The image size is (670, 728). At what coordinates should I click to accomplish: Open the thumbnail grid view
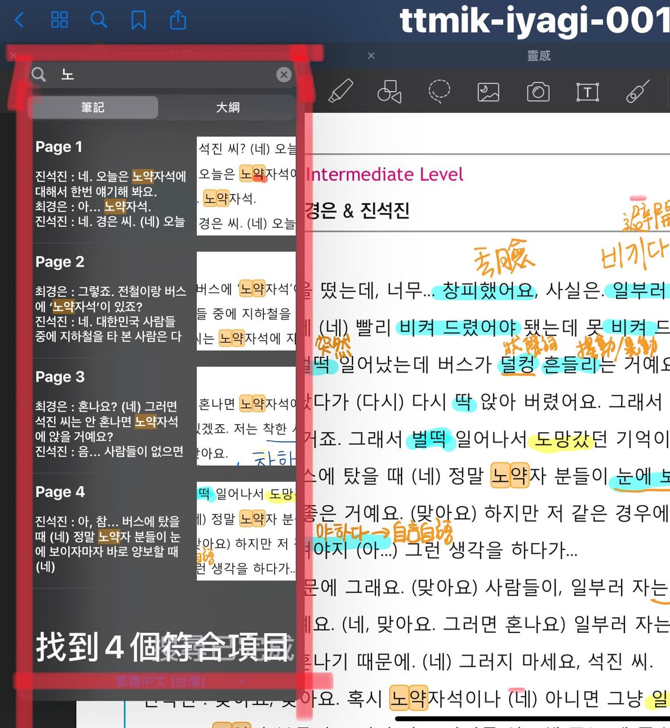59,20
